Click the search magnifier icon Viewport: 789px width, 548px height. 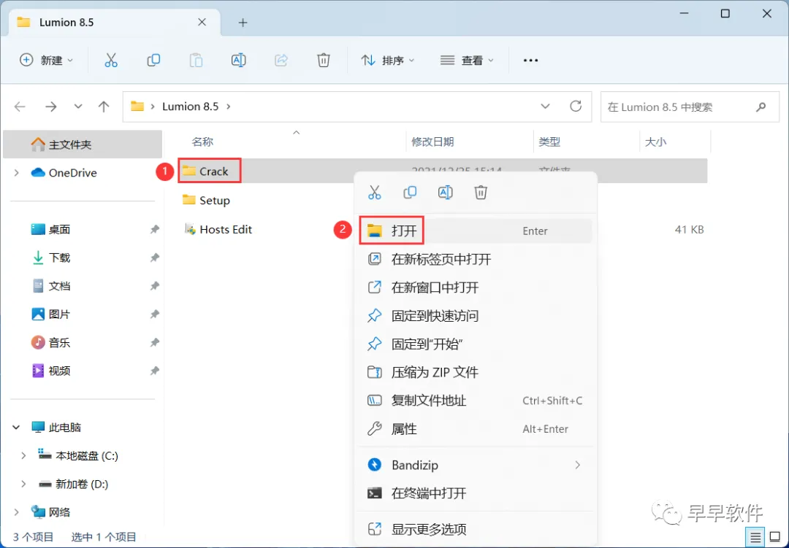click(761, 107)
